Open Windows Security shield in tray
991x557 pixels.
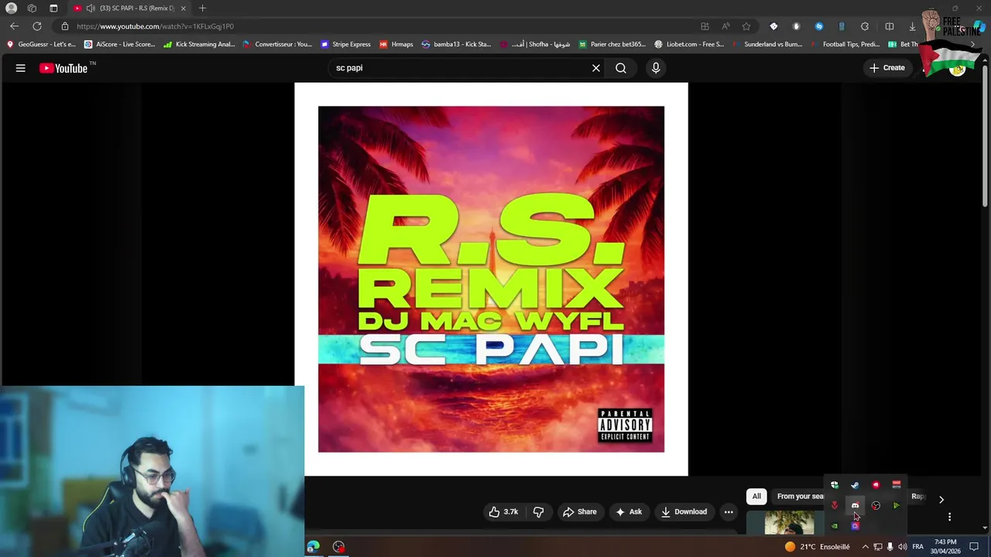point(834,485)
